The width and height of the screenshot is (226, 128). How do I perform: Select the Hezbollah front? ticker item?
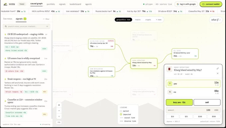click(x=13, y=11)
